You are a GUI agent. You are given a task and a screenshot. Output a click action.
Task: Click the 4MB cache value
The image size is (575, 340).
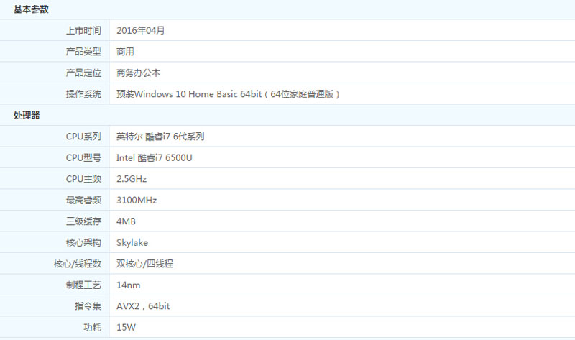tap(126, 221)
